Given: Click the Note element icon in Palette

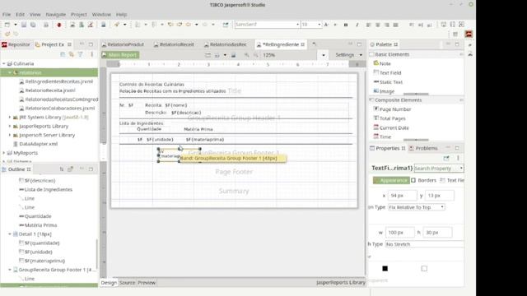Looking at the screenshot, I should pos(376,63).
